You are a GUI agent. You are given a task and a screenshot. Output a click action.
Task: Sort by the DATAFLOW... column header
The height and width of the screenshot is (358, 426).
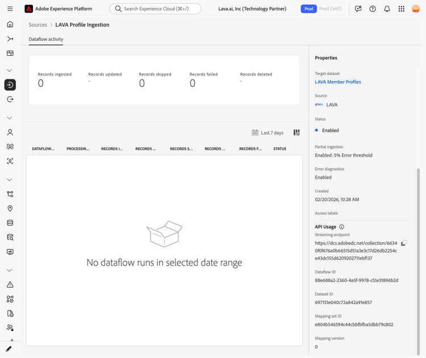[43, 149]
